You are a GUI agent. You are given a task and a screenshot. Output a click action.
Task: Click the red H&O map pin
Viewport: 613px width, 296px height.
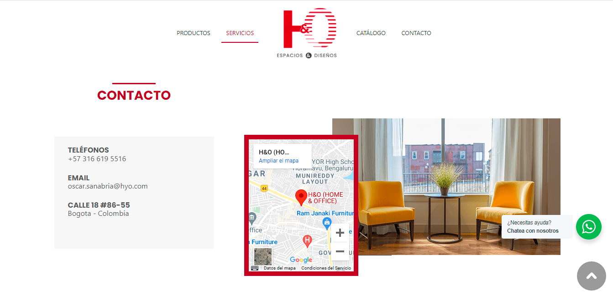click(301, 198)
